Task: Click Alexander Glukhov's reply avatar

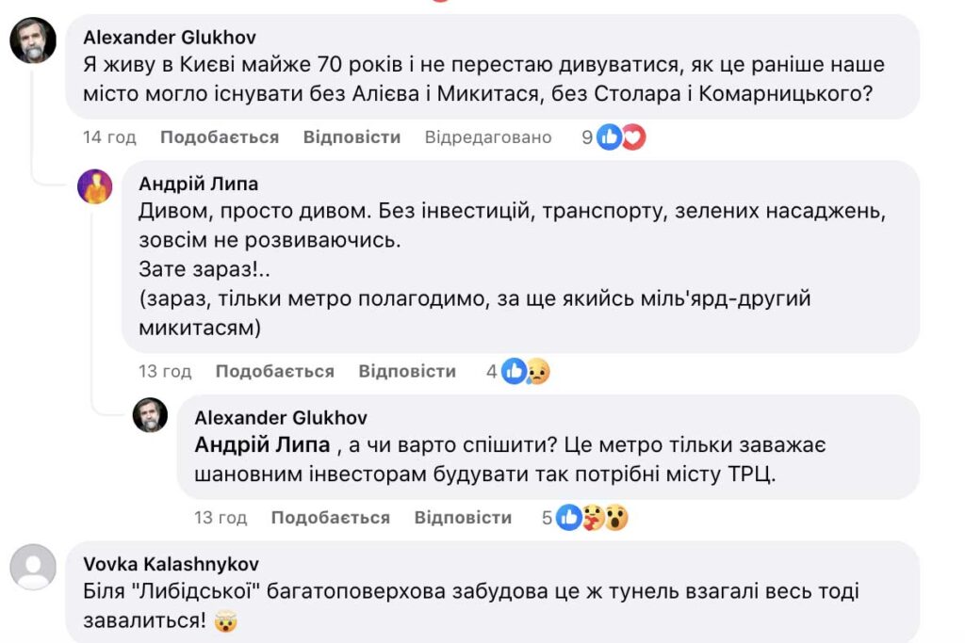Action: (x=150, y=414)
